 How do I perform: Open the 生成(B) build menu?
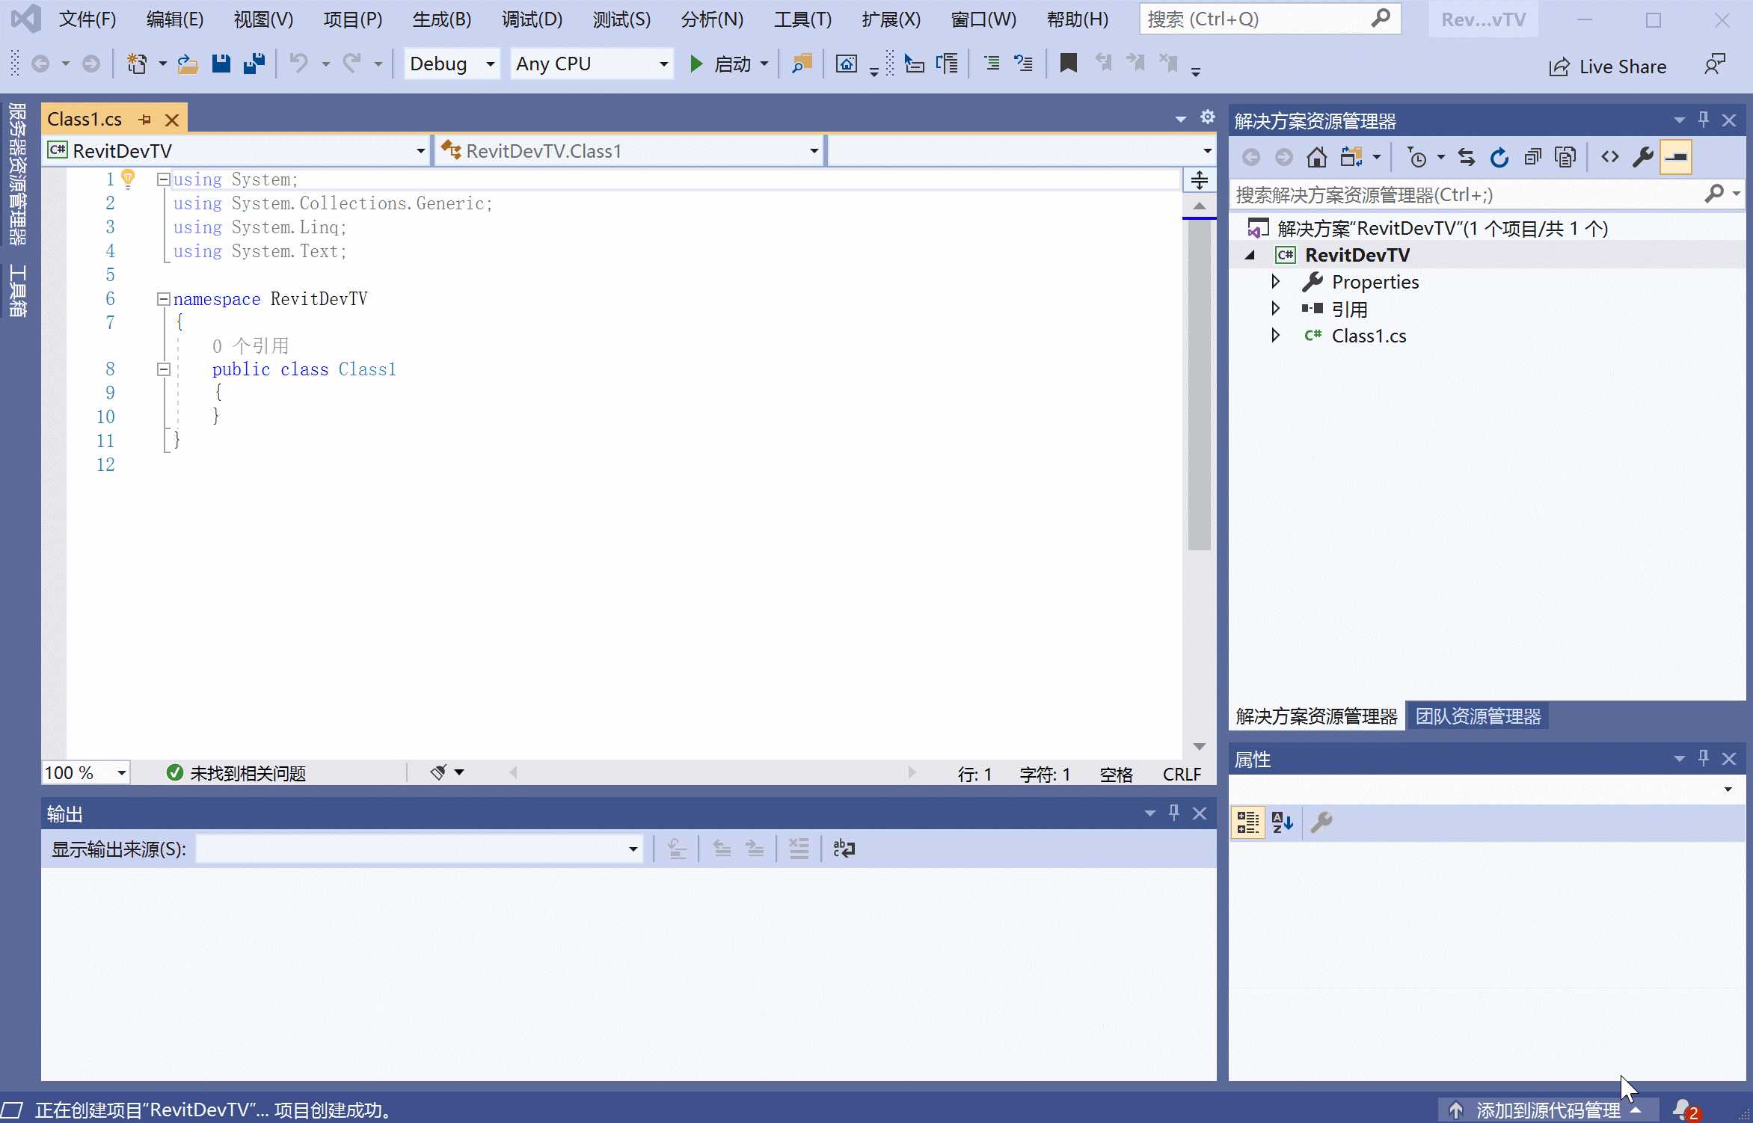coord(442,19)
